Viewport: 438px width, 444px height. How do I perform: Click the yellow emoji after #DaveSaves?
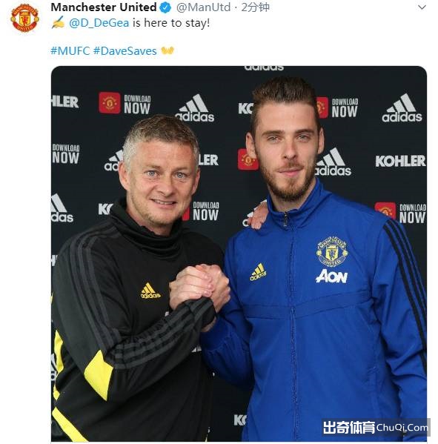167,50
